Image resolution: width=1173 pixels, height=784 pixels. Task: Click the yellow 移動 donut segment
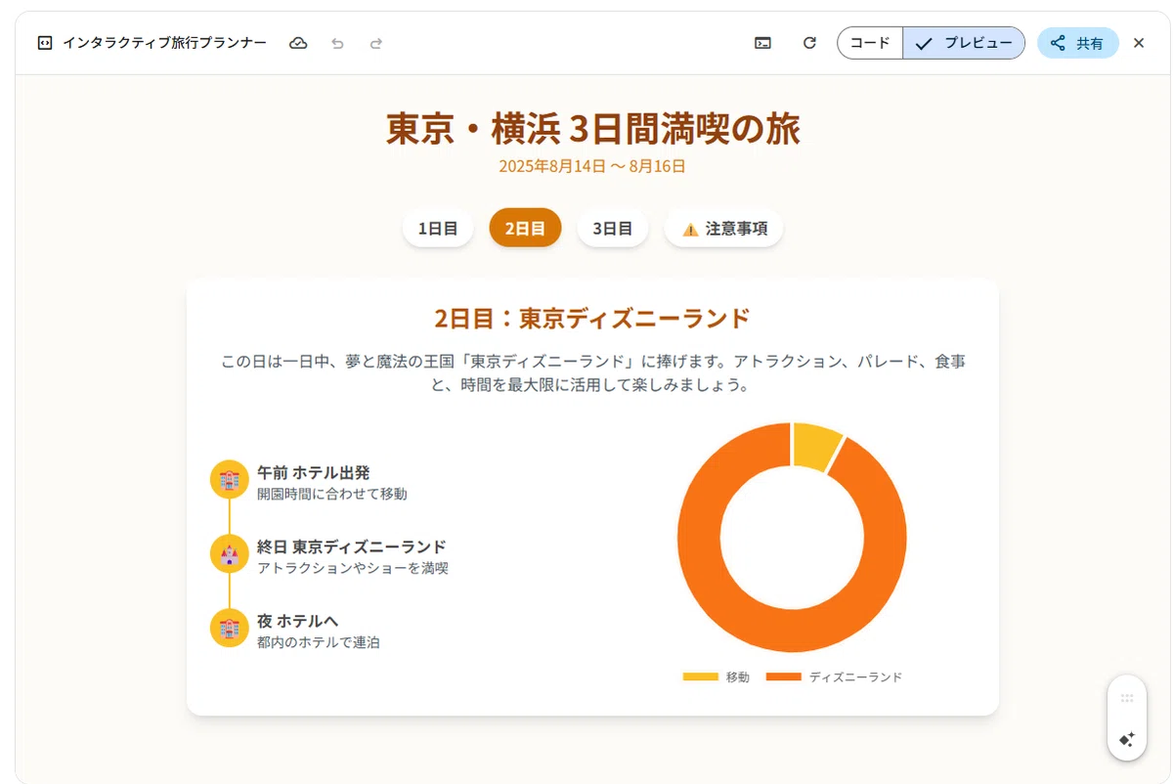pos(813,446)
